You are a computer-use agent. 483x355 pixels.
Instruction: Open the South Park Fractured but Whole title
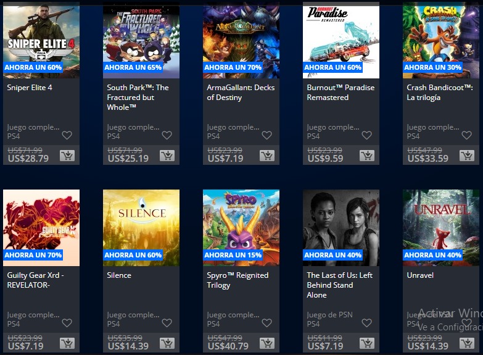[x=138, y=98]
